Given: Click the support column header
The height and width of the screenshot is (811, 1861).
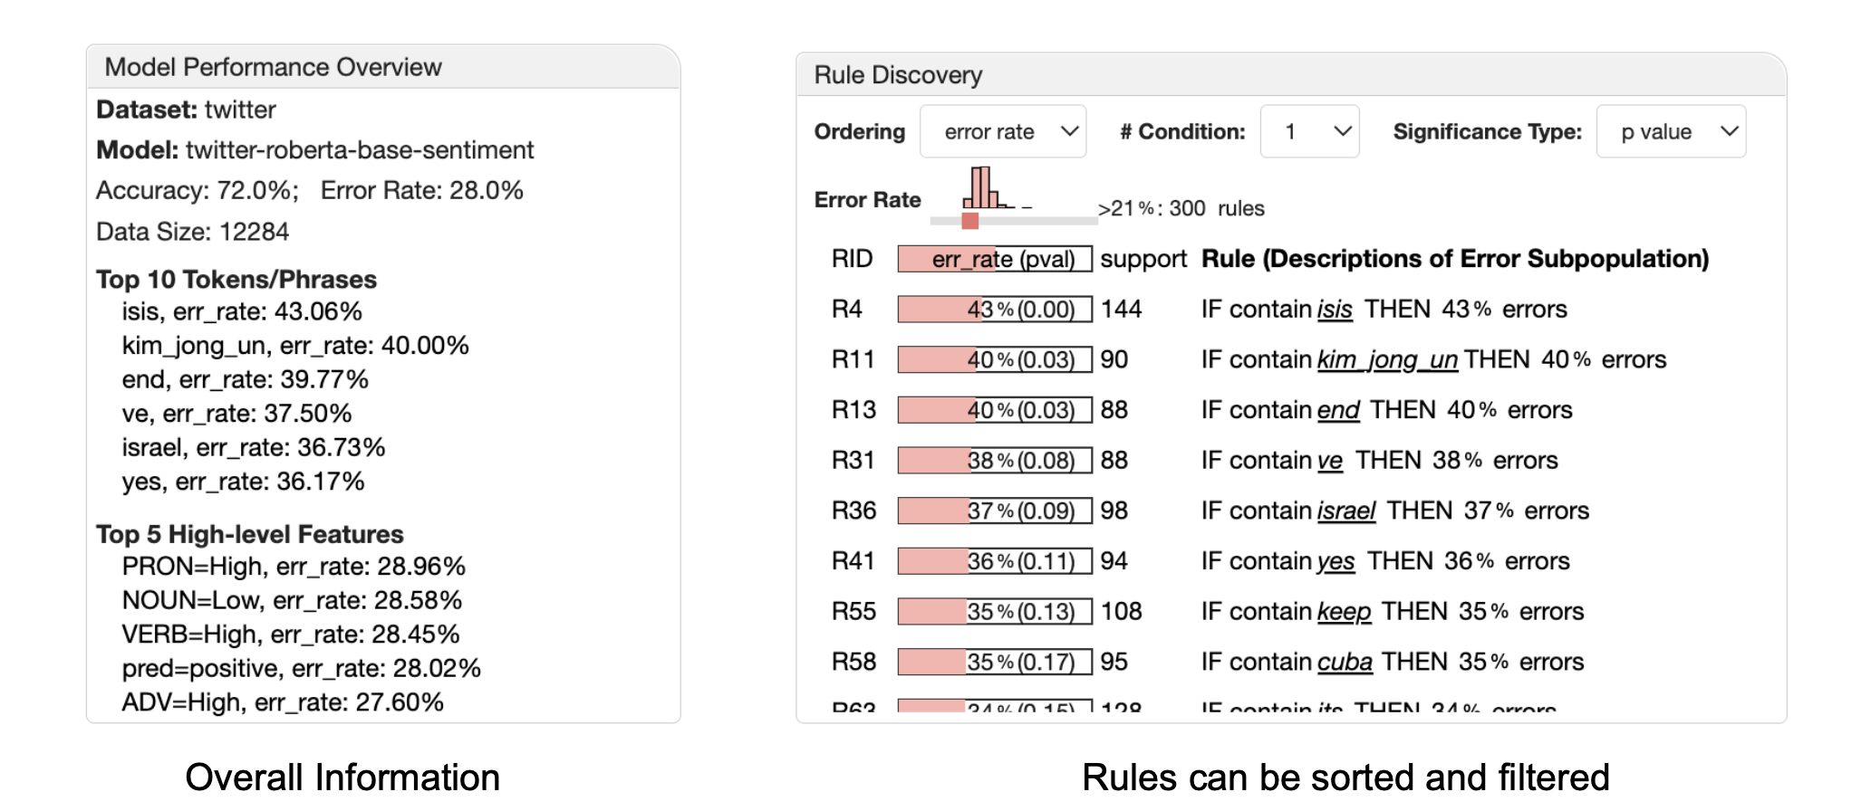Looking at the screenshot, I should point(1143,260).
